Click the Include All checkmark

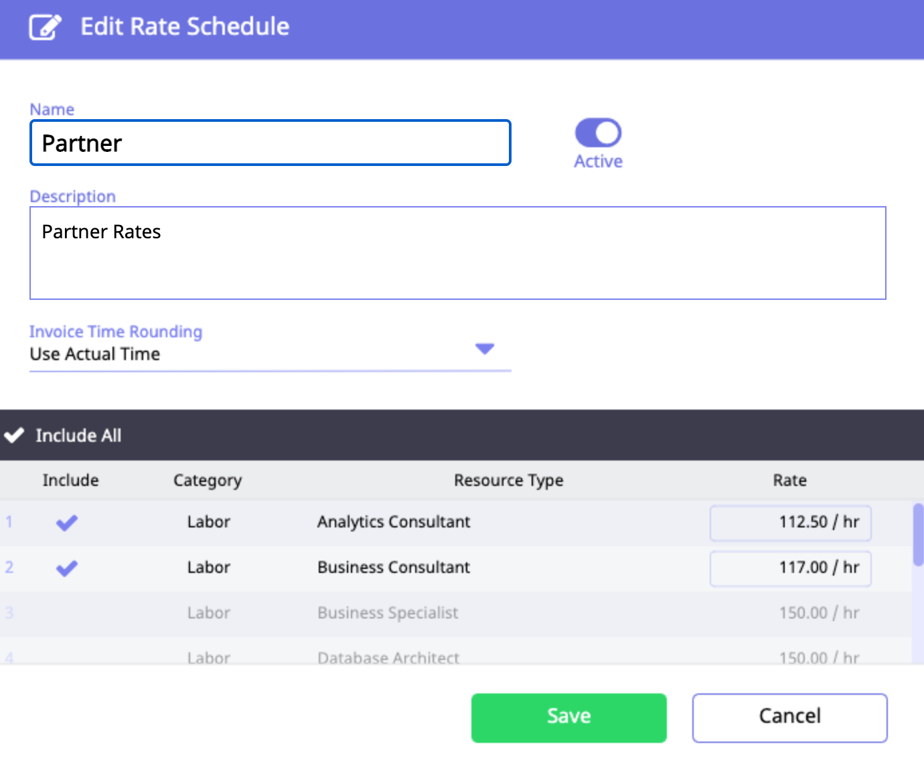pos(15,436)
